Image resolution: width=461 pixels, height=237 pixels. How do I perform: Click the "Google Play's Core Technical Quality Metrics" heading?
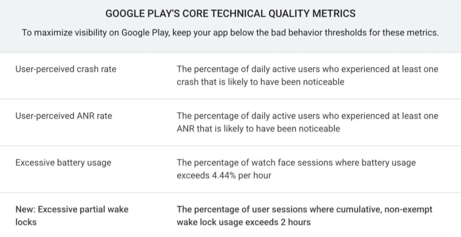pyautogui.click(x=230, y=14)
